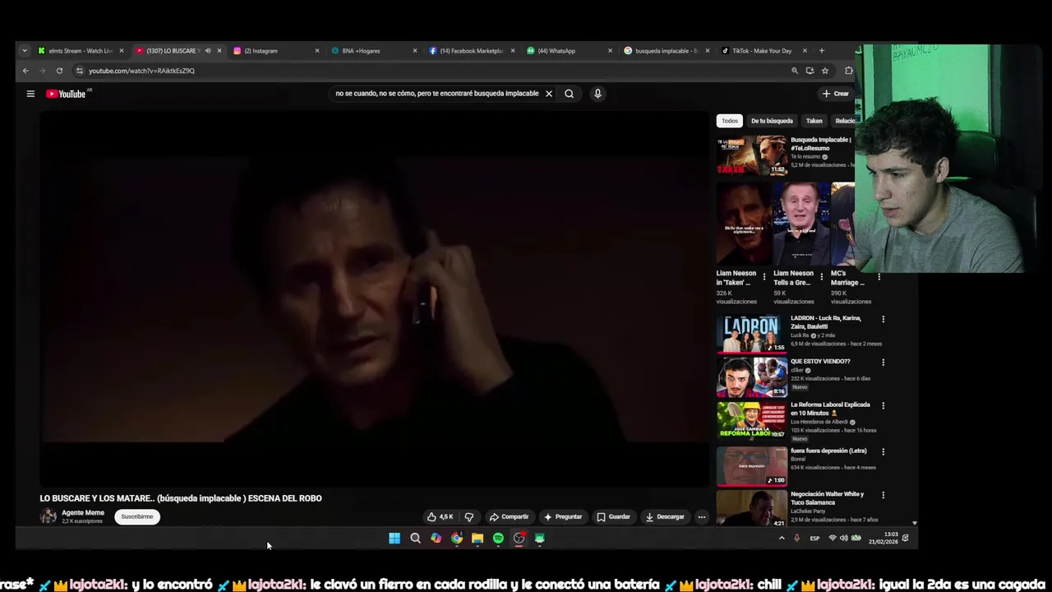This screenshot has width=1052, height=592.
Task: Expand the tab search dropdown
Action: pyautogui.click(x=25, y=51)
